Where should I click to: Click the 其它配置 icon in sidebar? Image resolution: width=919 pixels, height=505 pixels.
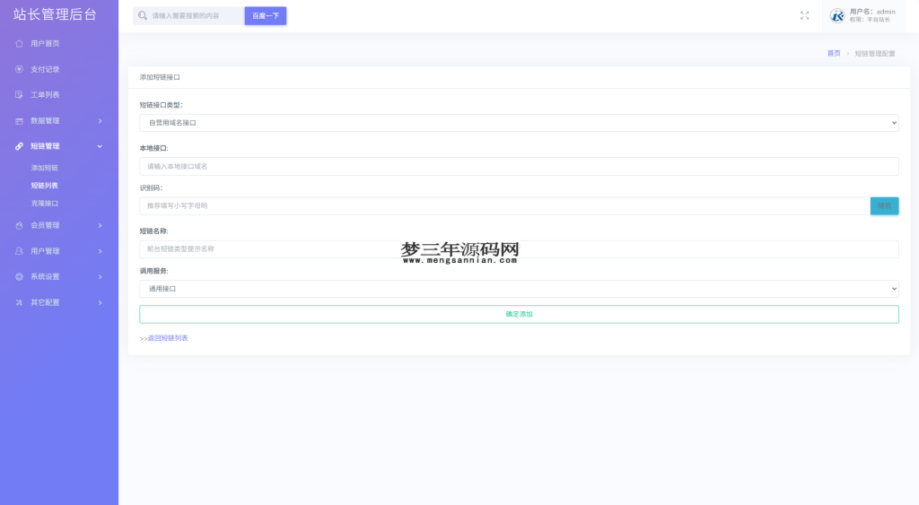pos(19,302)
